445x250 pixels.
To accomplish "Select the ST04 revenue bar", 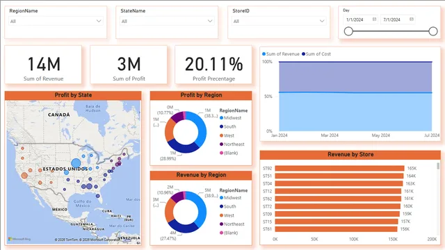I will click(339, 183).
